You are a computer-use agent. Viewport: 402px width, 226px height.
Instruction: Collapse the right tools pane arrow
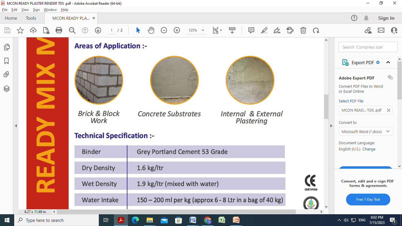[x=332, y=126]
